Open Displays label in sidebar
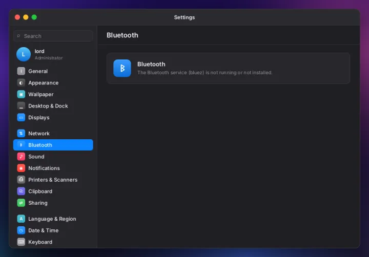Screen dimensions: 369x257 39,117
